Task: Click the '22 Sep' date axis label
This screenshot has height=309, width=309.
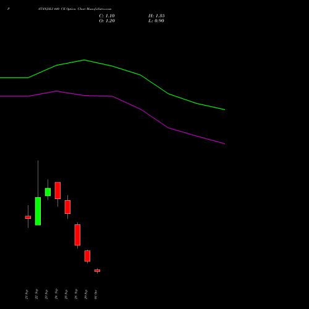Action: point(36,294)
